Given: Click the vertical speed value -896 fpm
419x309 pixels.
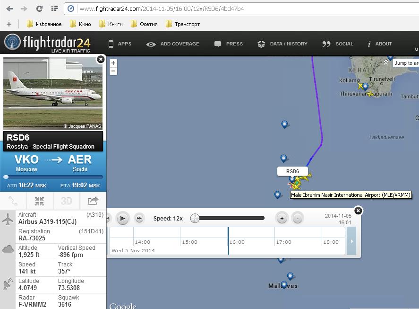Looking at the screenshot, I should click(70, 255).
